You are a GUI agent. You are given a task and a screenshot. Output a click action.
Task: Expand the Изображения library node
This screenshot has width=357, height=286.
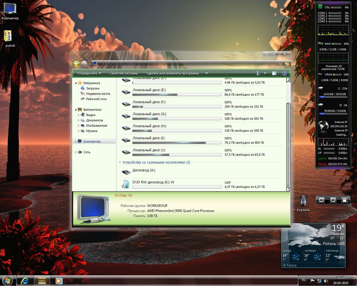tap(78, 126)
